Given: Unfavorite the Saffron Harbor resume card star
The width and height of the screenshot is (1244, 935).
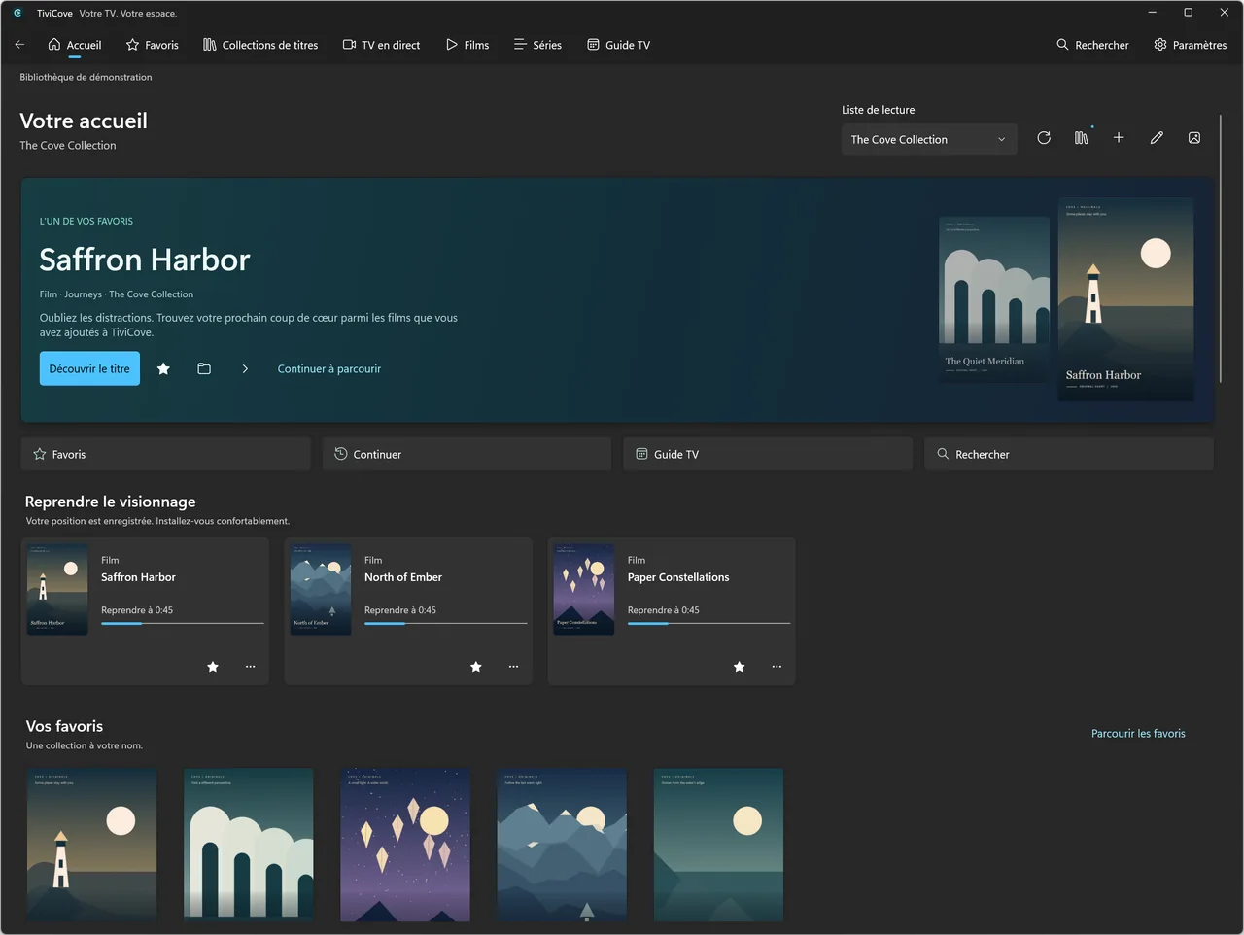Looking at the screenshot, I should coord(213,667).
